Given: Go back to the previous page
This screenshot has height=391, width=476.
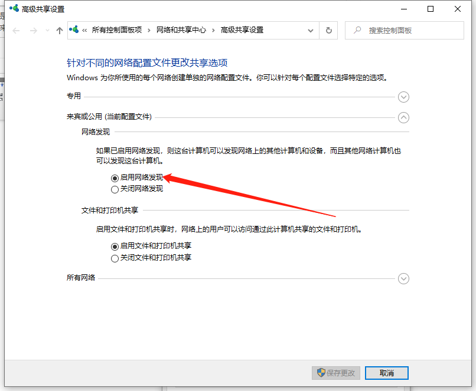Looking at the screenshot, I should (x=16, y=31).
